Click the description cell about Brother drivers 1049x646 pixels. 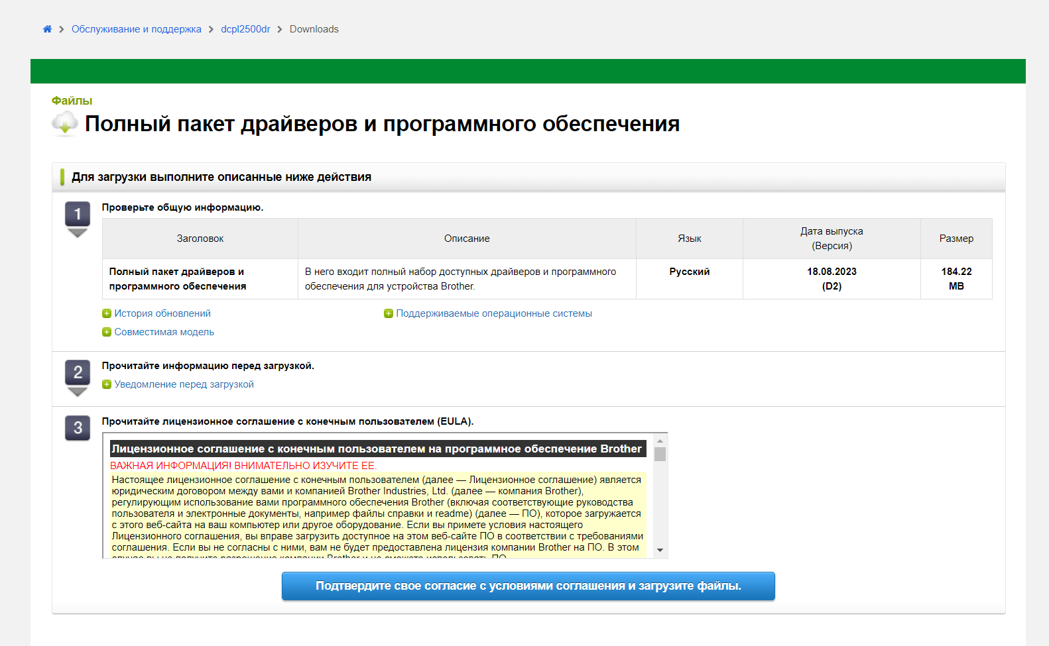pos(467,279)
